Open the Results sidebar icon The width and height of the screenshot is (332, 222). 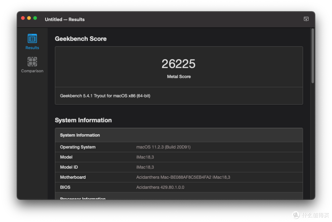coord(32,38)
